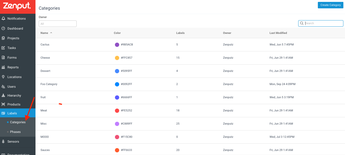345x155 pixels.
Task: Click the #F15C80 color swatch
Action: (117, 137)
